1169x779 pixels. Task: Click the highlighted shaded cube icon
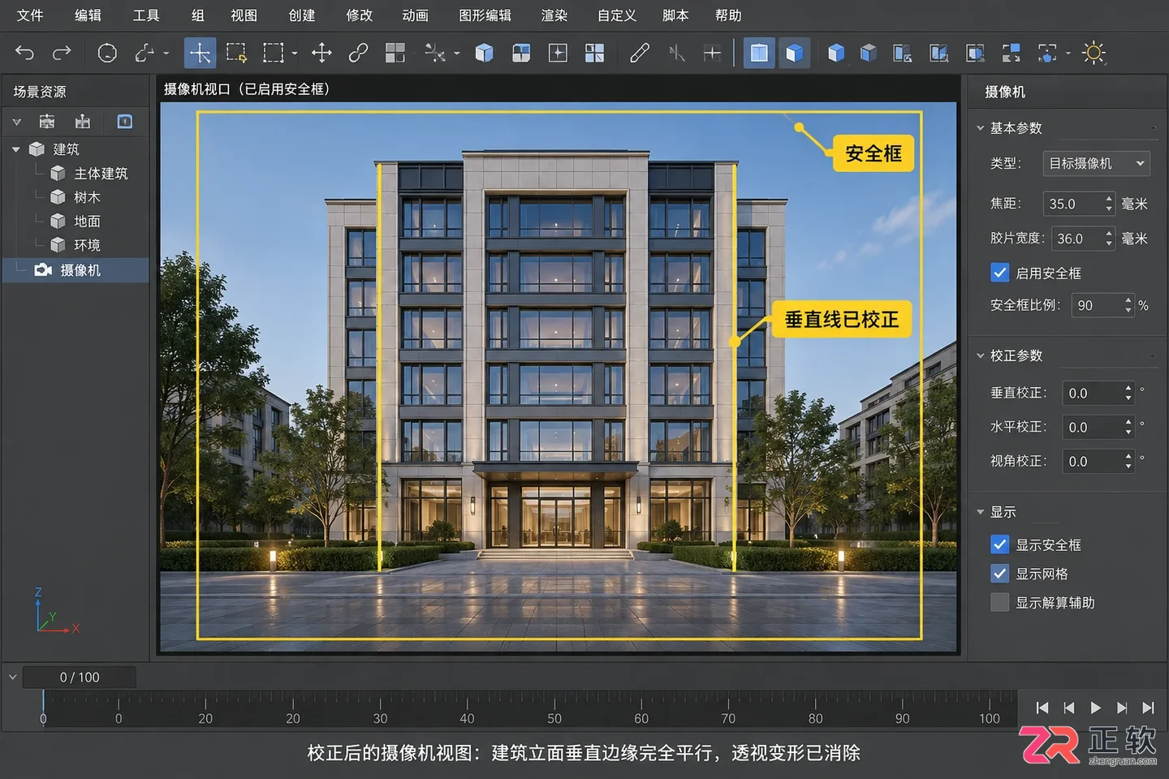pyautogui.click(x=794, y=54)
